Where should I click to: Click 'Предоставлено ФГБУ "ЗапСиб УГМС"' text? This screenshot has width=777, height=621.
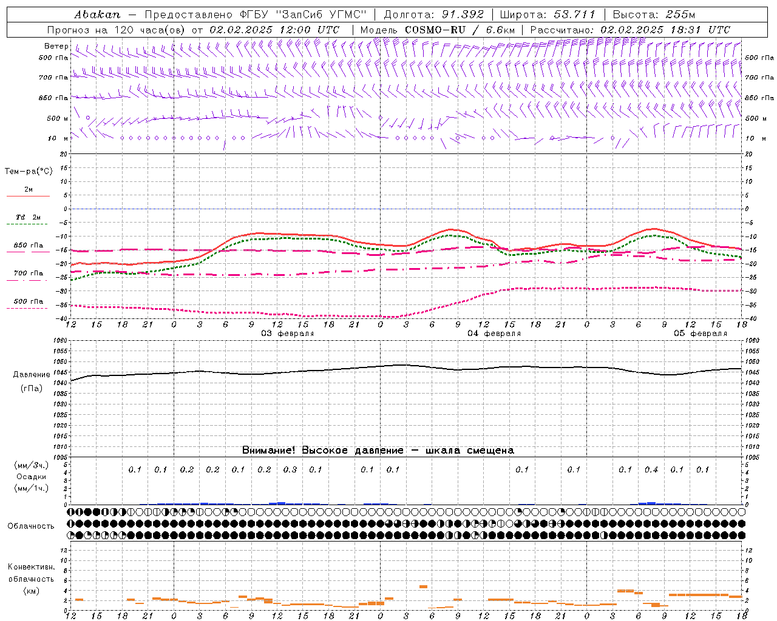click(x=256, y=14)
